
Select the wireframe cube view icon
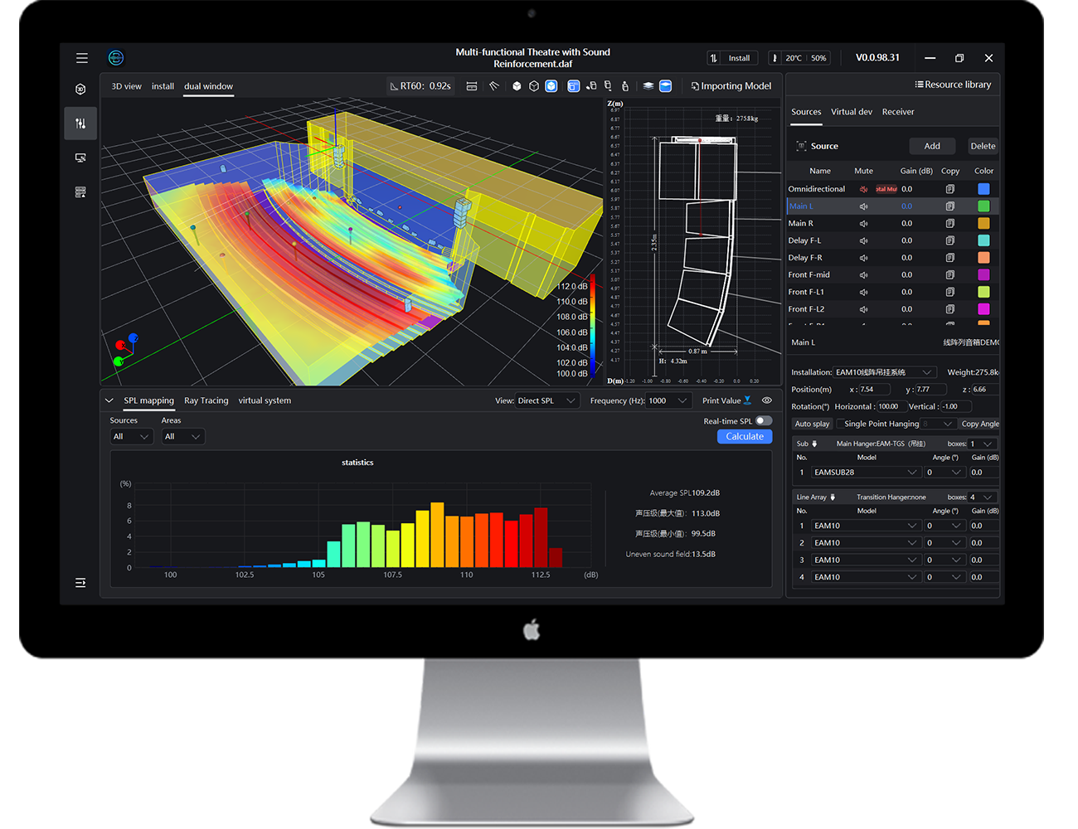534,86
